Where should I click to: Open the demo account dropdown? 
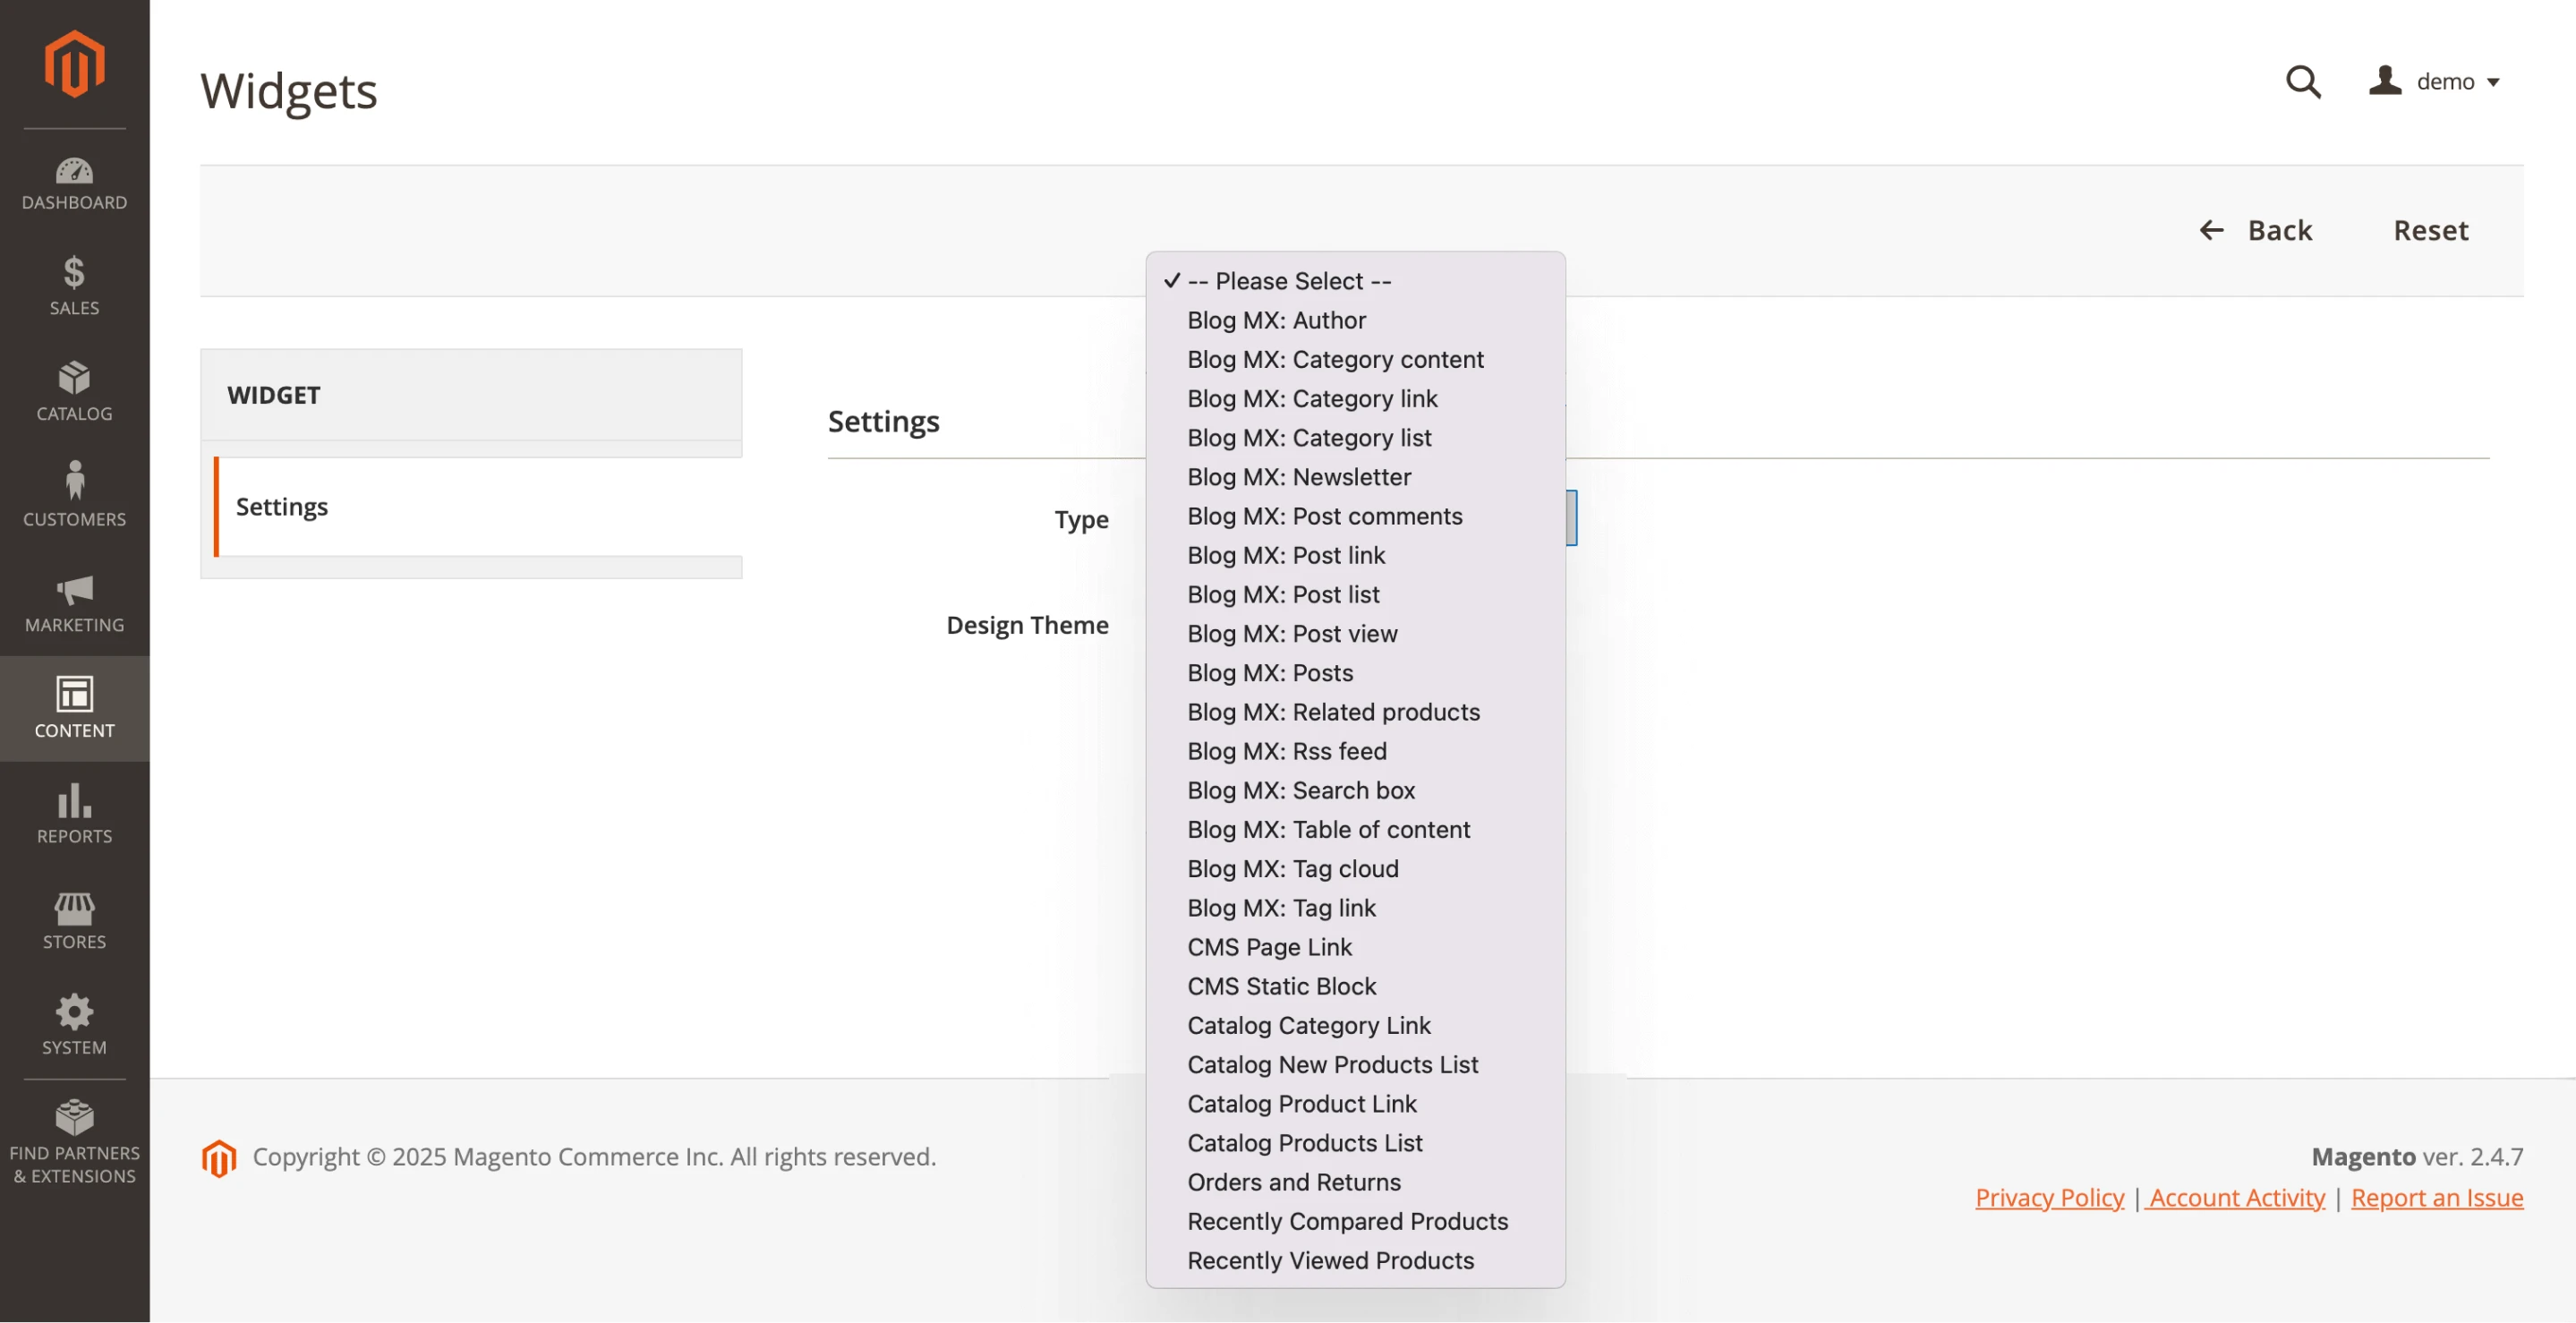pyautogui.click(x=2437, y=82)
